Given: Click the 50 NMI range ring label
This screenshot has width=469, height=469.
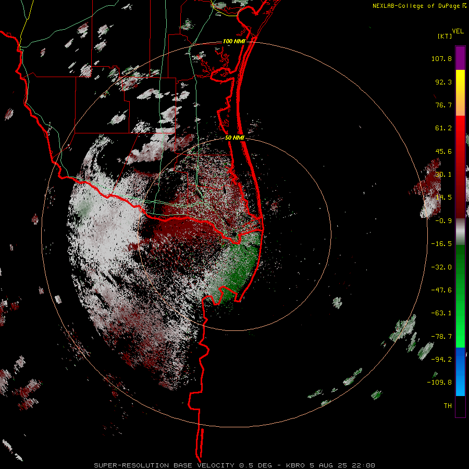Looking at the screenshot, I should [234, 138].
